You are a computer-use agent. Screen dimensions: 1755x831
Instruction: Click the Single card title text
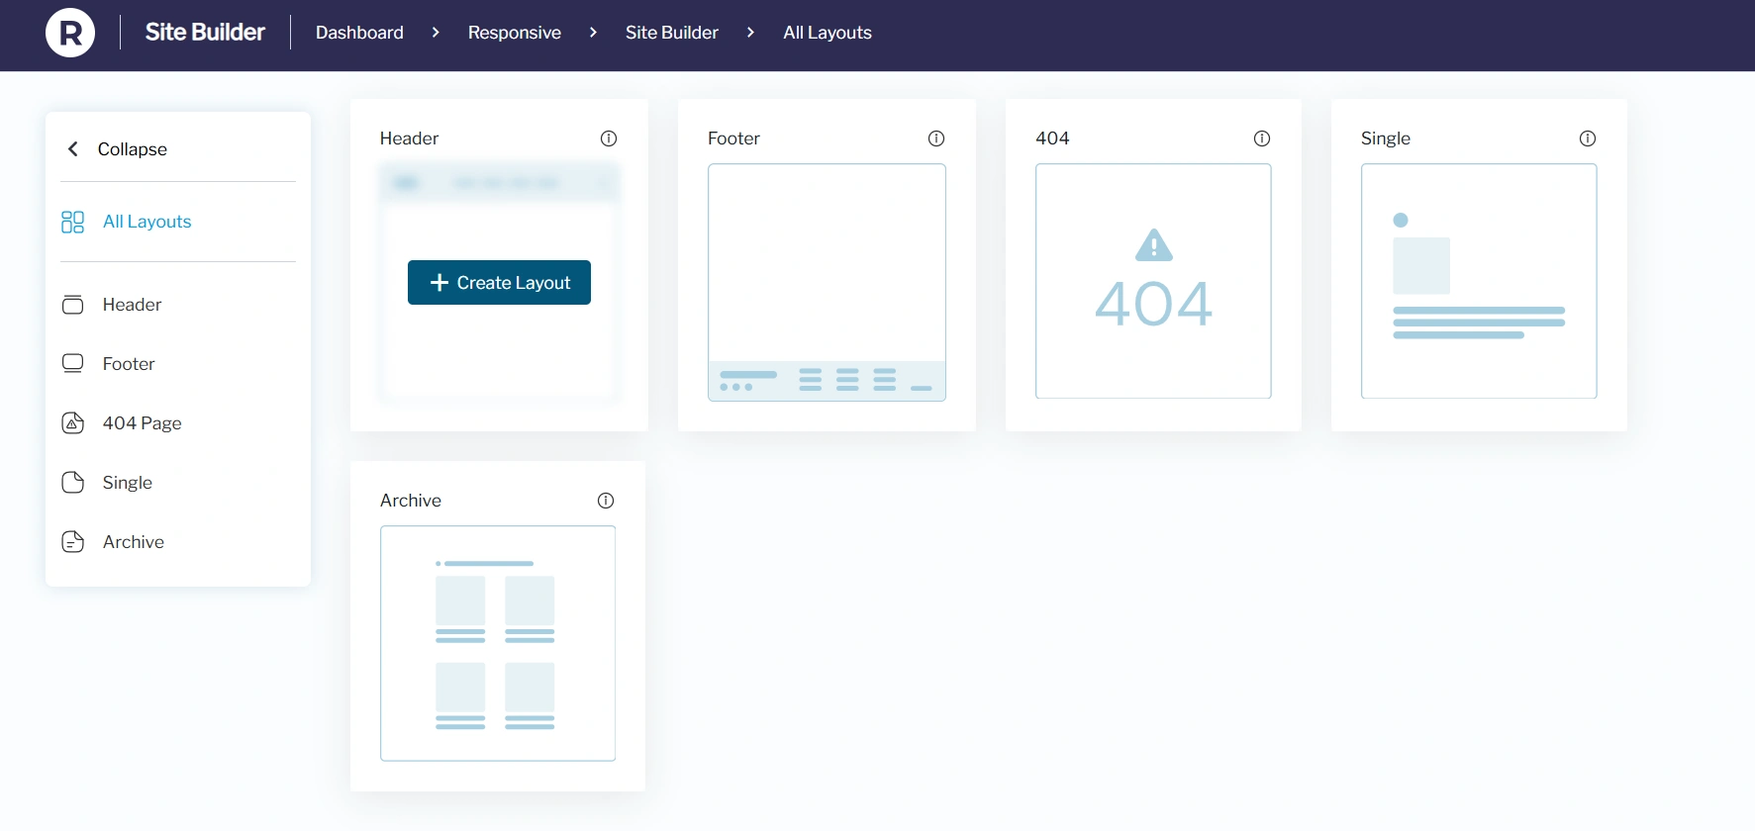tap(1386, 138)
